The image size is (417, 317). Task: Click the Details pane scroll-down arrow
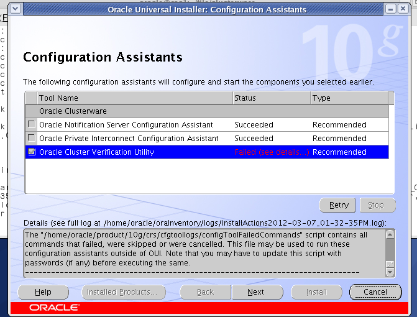coord(390,272)
